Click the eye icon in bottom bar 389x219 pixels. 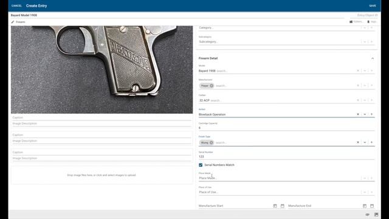tap(367, 215)
